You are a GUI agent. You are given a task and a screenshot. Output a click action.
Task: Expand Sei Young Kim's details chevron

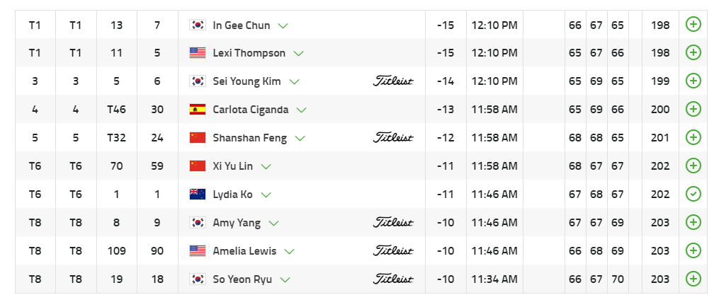294,82
